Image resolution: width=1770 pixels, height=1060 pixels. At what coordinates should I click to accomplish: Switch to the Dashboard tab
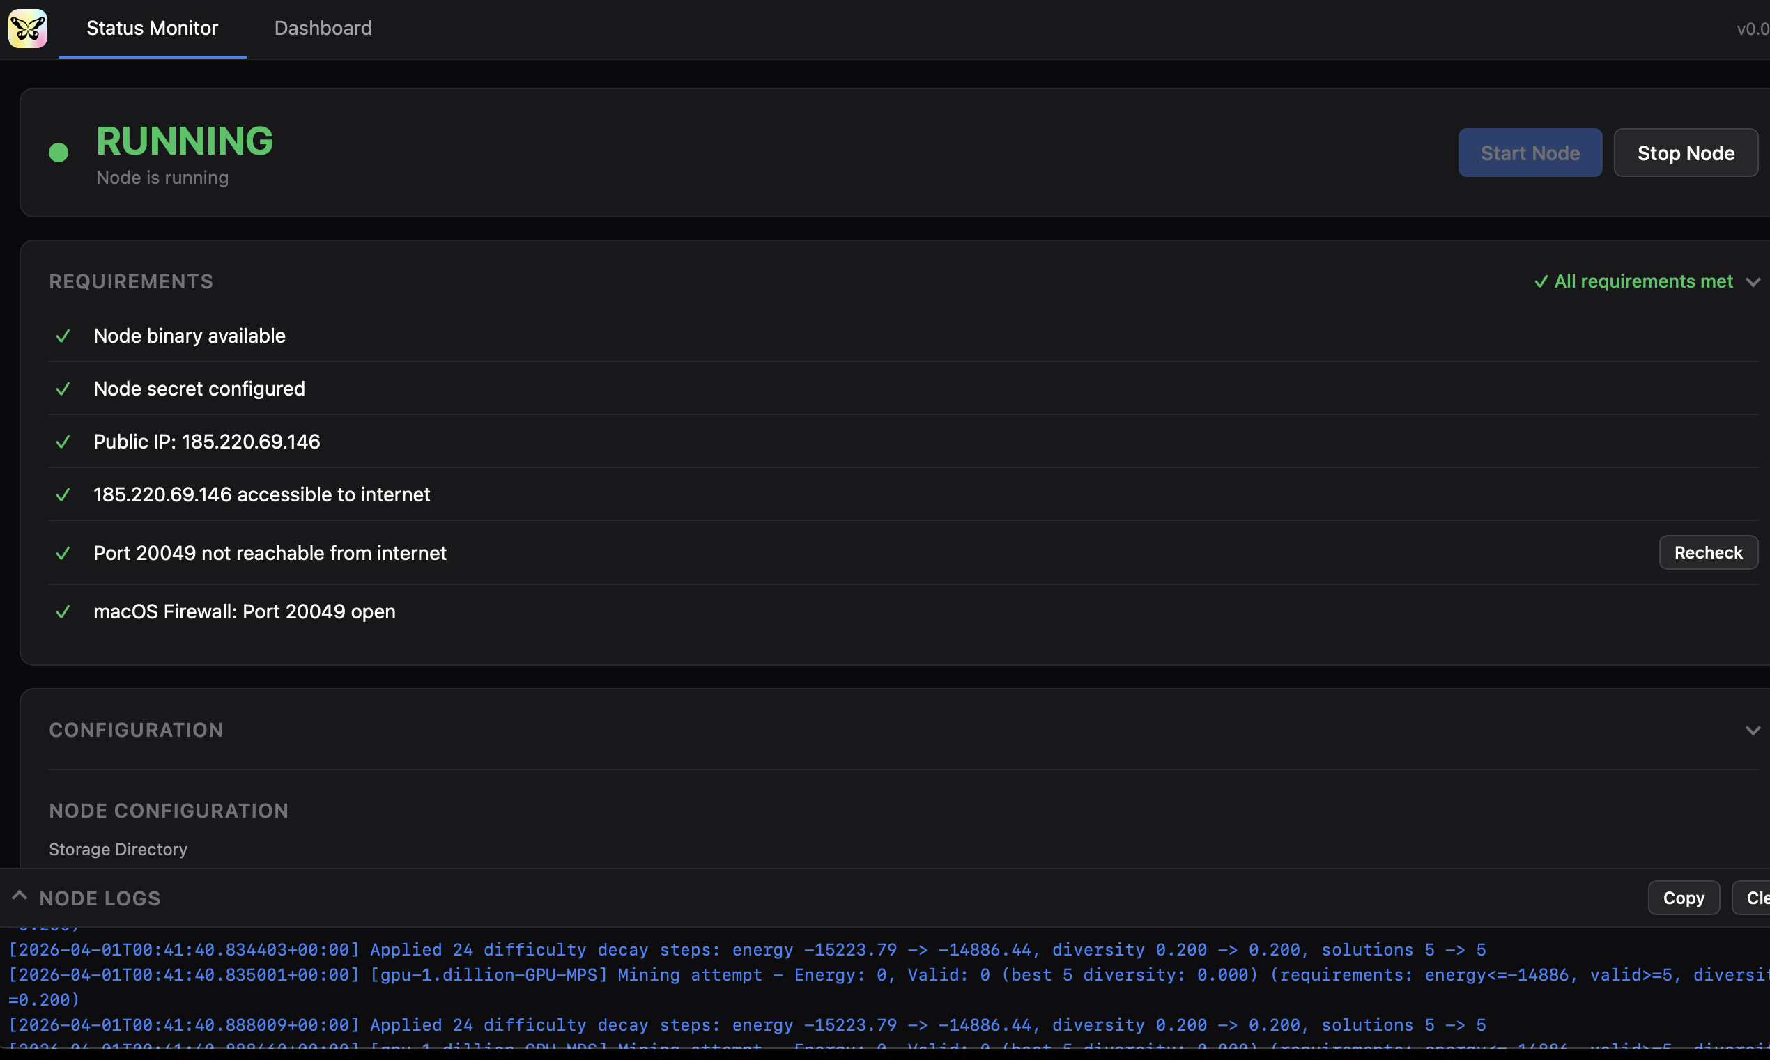[323, 29]
